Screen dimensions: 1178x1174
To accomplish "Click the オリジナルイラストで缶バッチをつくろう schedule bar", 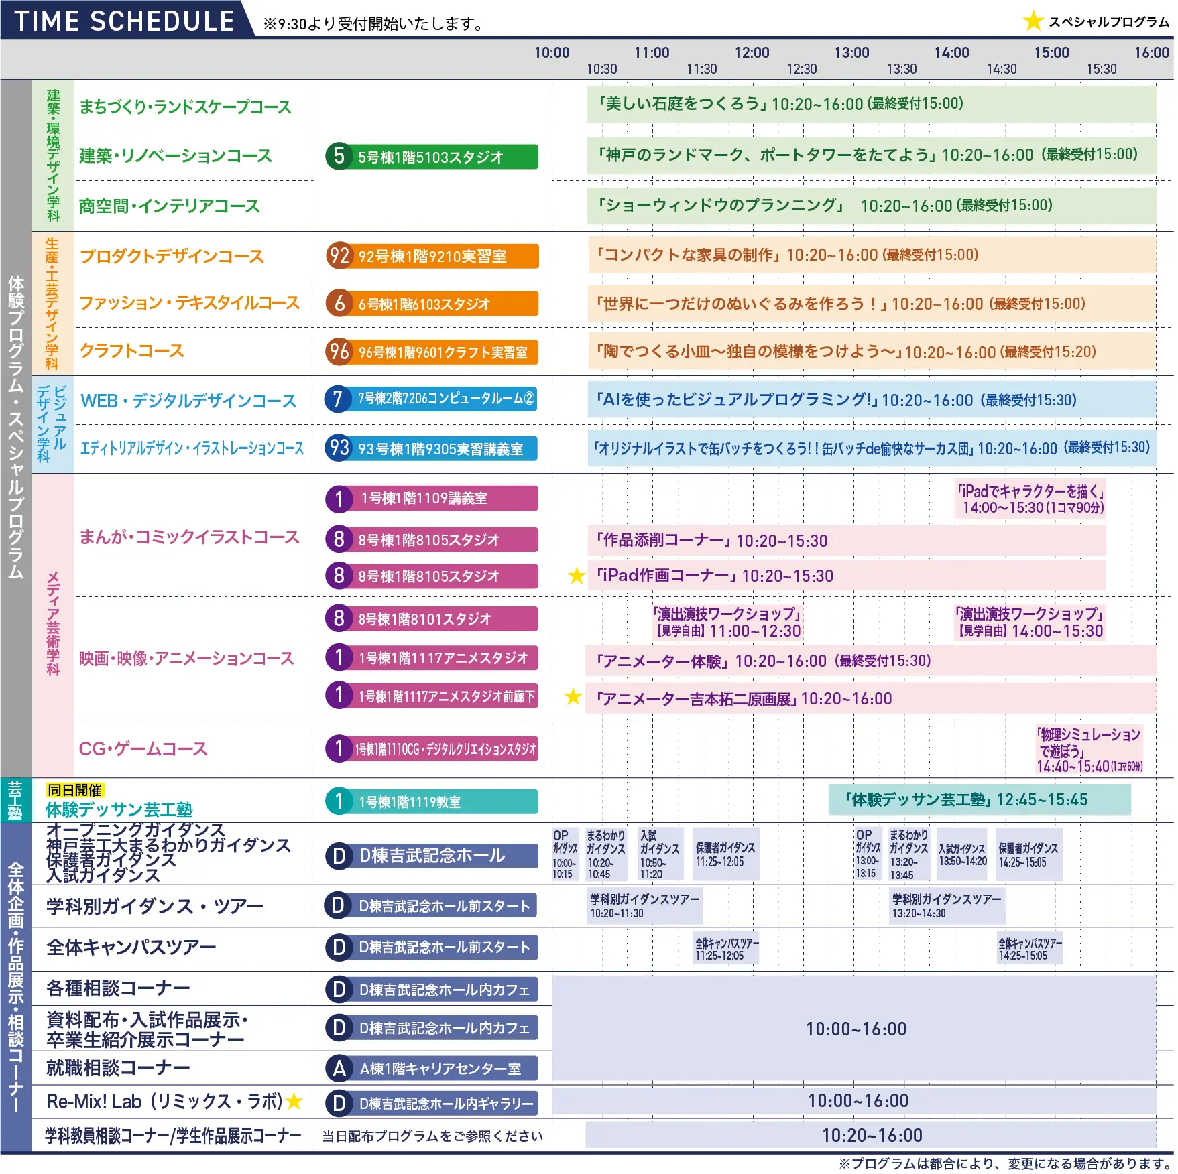I will point(872,448).
